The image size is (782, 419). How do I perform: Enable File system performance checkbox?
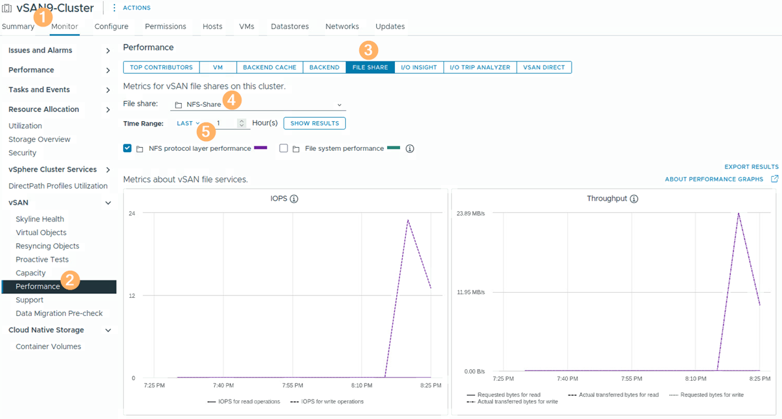coord(284,148)
